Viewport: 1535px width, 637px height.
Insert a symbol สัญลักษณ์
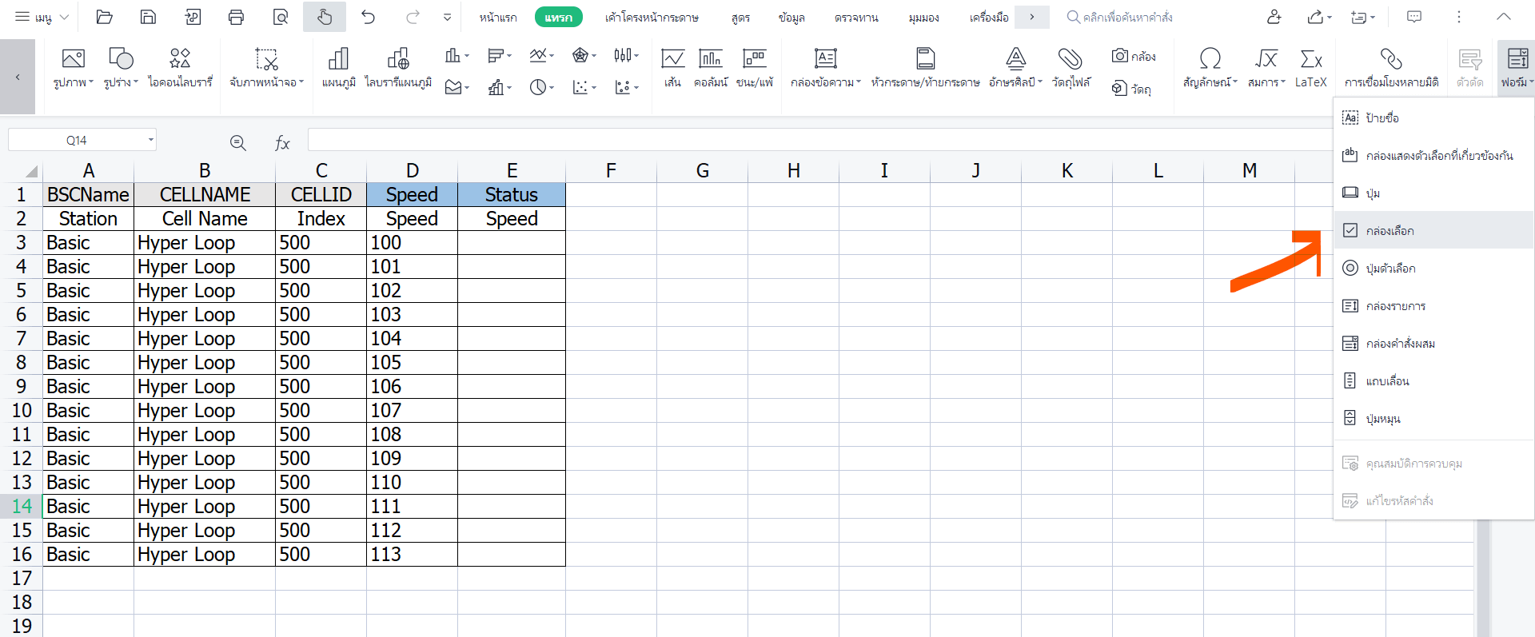(1210, 68)
